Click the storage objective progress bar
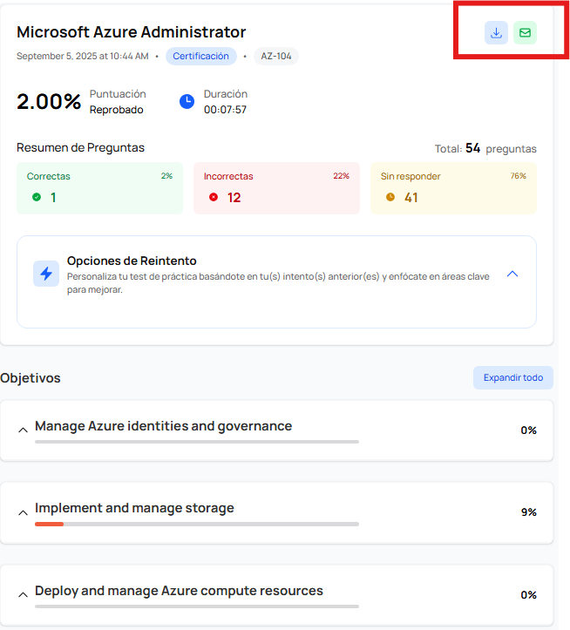The height and width of the screenshot is (630, 570). (196, 524)
